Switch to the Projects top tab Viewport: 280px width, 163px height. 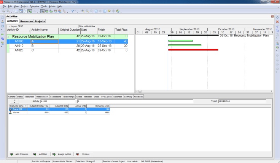(40, 21)
